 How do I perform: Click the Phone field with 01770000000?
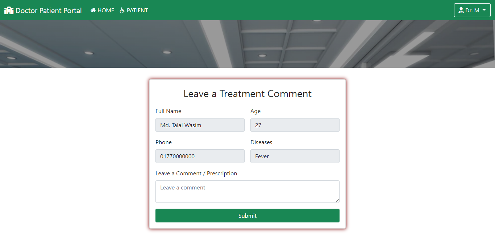(200, 156)
